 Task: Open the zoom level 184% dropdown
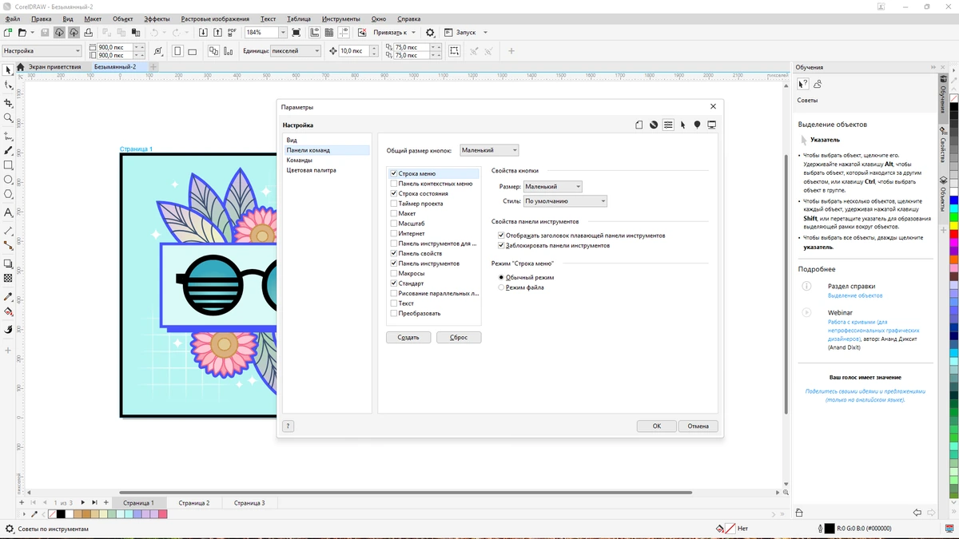283,33
